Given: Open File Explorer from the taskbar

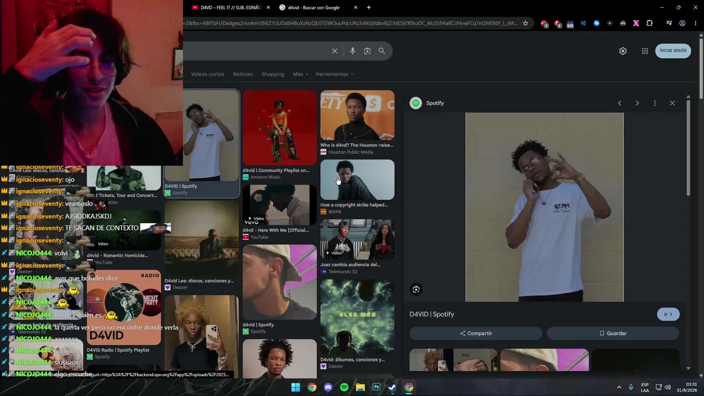Looking at the screenshot, I should (360, 387).
